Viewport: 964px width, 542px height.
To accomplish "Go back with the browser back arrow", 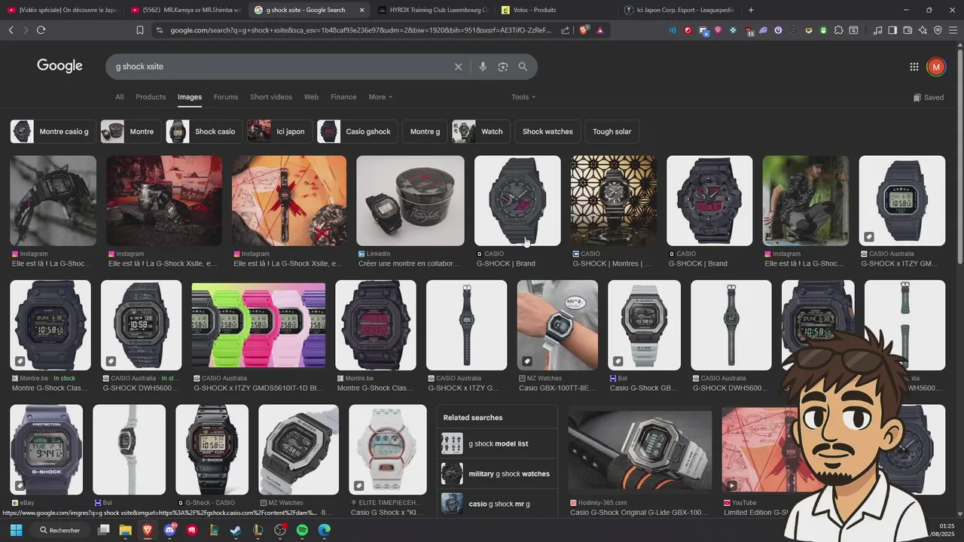I will click(11, 30).
